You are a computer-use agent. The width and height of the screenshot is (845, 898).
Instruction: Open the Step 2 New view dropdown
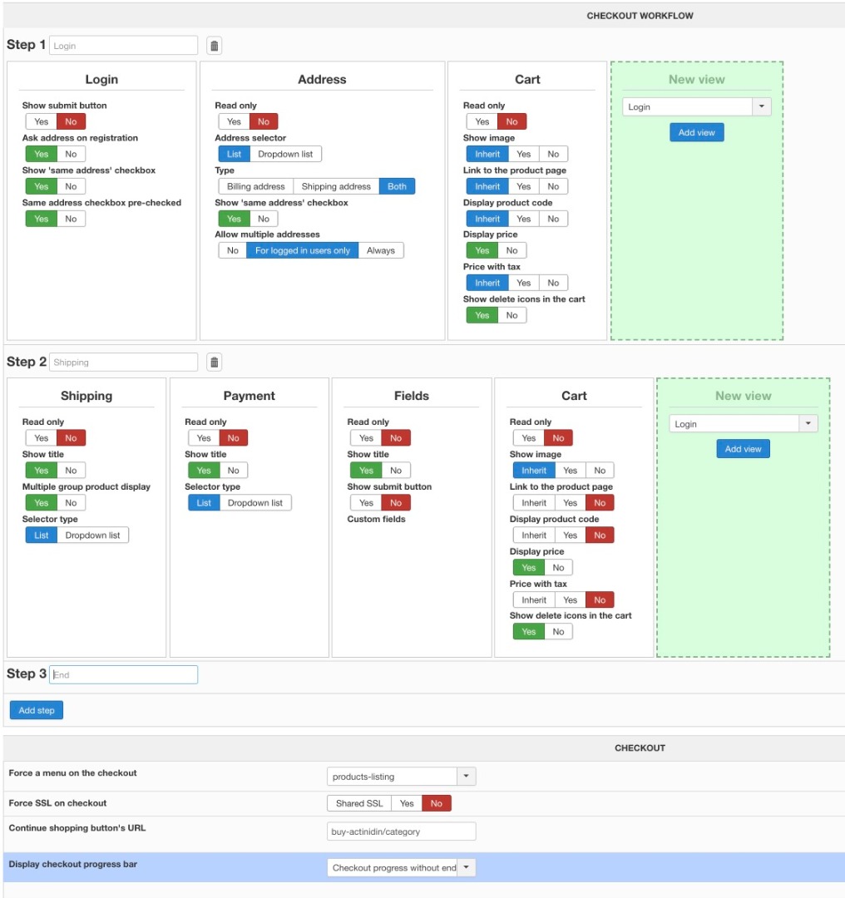(743, 424)
